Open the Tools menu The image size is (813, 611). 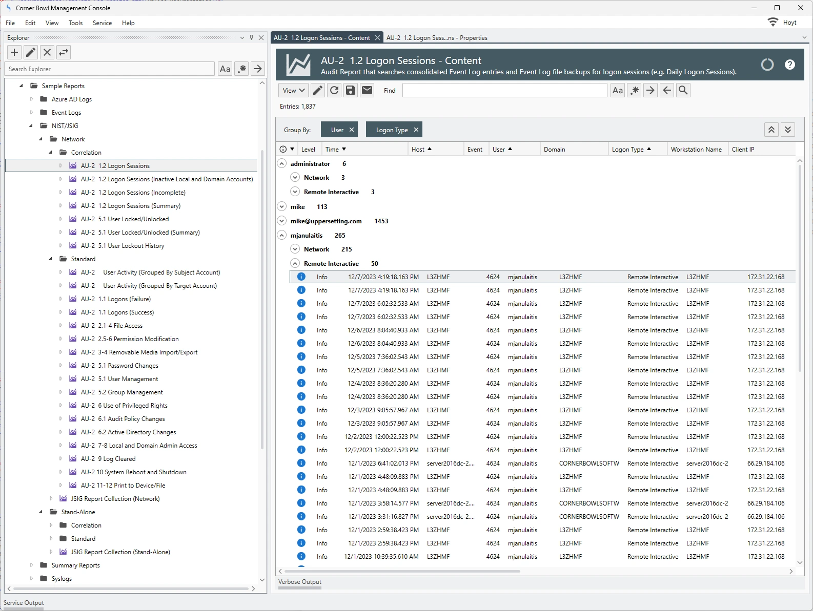[75, 23]
